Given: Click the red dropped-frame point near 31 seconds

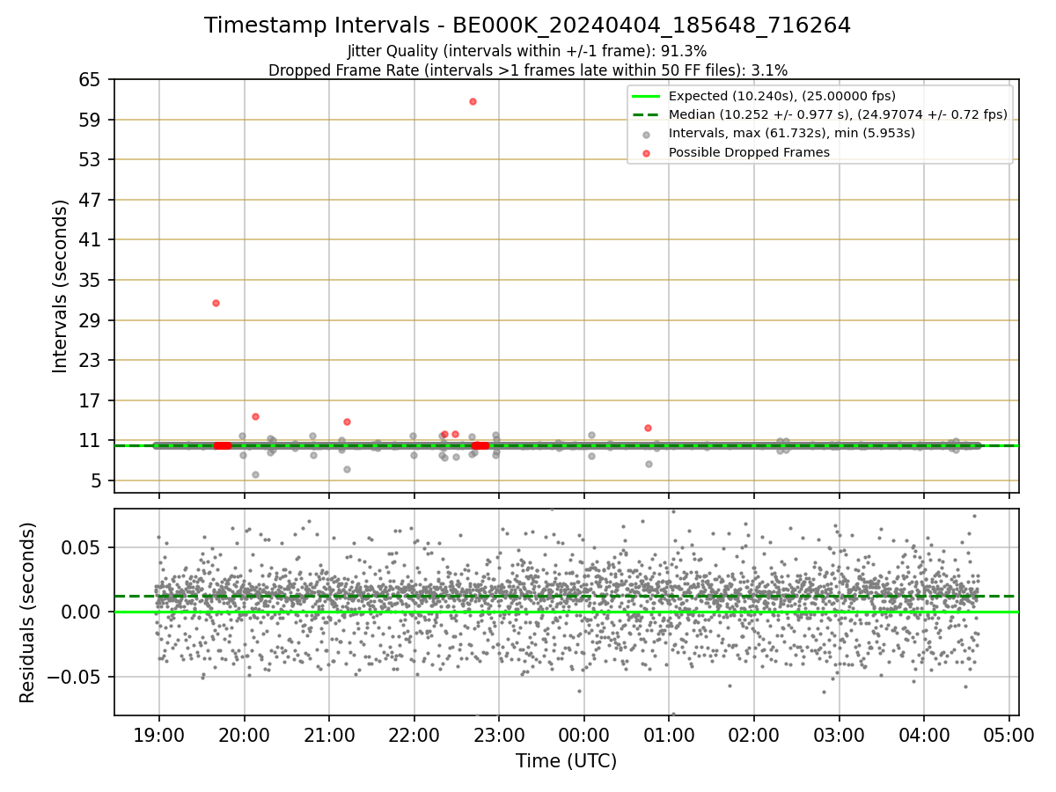Looking at the screenshot, I should [216, 303].
